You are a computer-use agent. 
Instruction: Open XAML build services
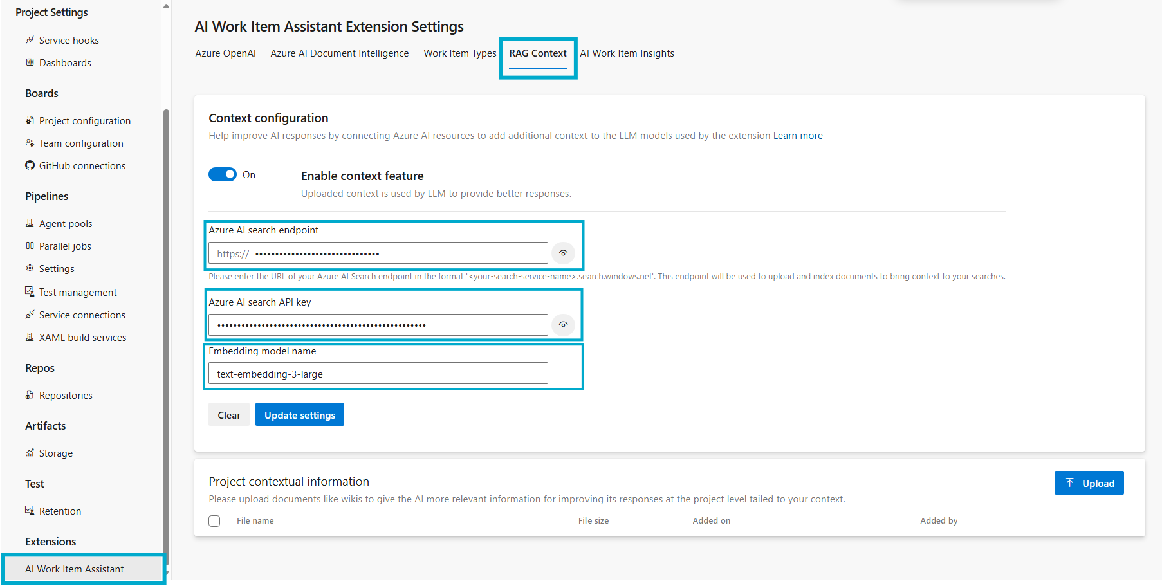click(82, 337)
